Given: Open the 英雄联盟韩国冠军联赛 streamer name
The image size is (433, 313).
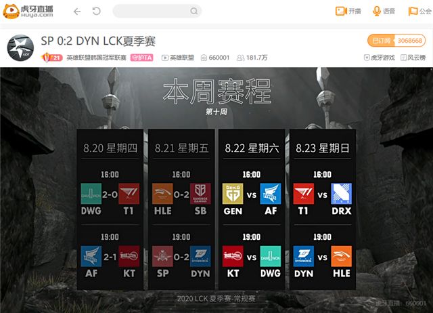Looking at the screenshot, I should (x=96, y=58).
